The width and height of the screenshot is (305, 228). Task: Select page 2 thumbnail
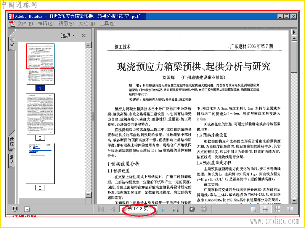click(x=40, y=114)
